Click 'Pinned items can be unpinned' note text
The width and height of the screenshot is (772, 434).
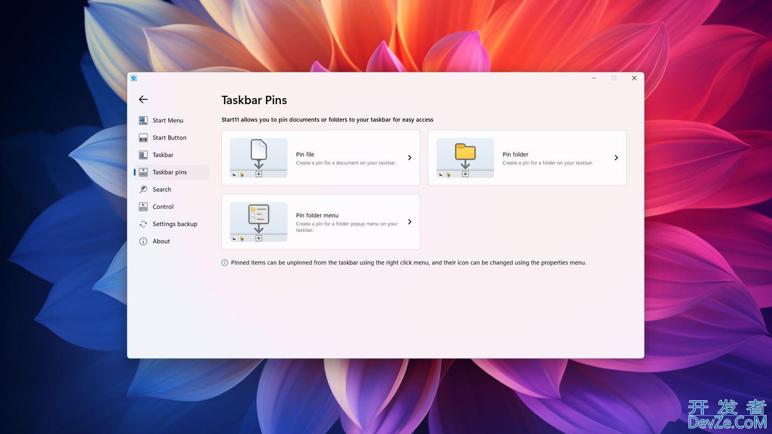tap(409, 263)
